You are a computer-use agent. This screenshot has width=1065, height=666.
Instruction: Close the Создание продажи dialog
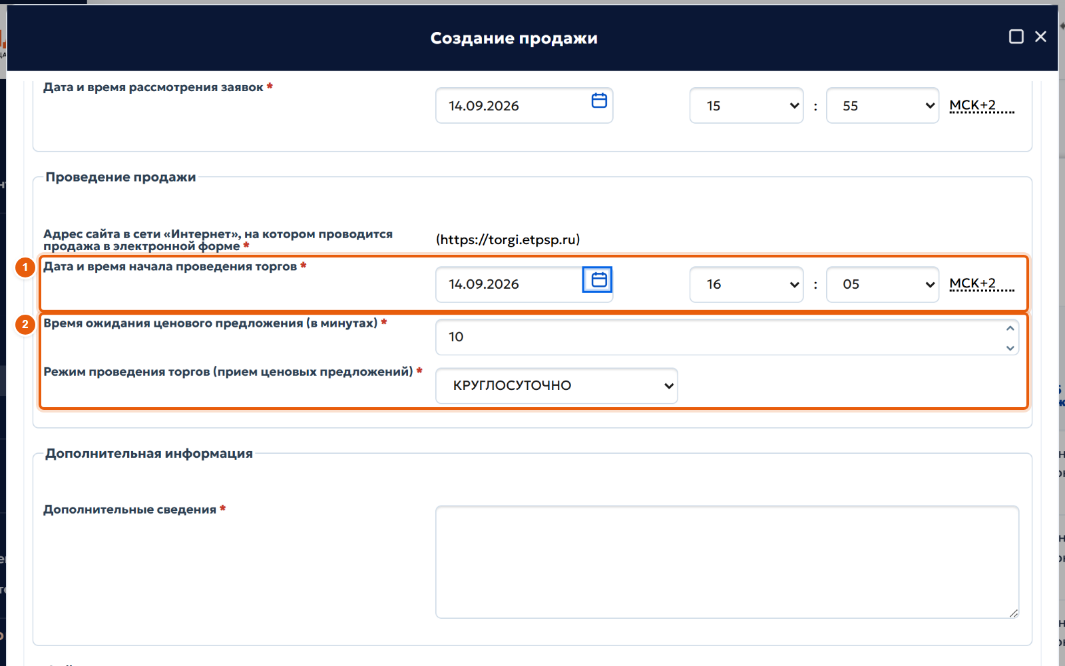[1040, 37]
